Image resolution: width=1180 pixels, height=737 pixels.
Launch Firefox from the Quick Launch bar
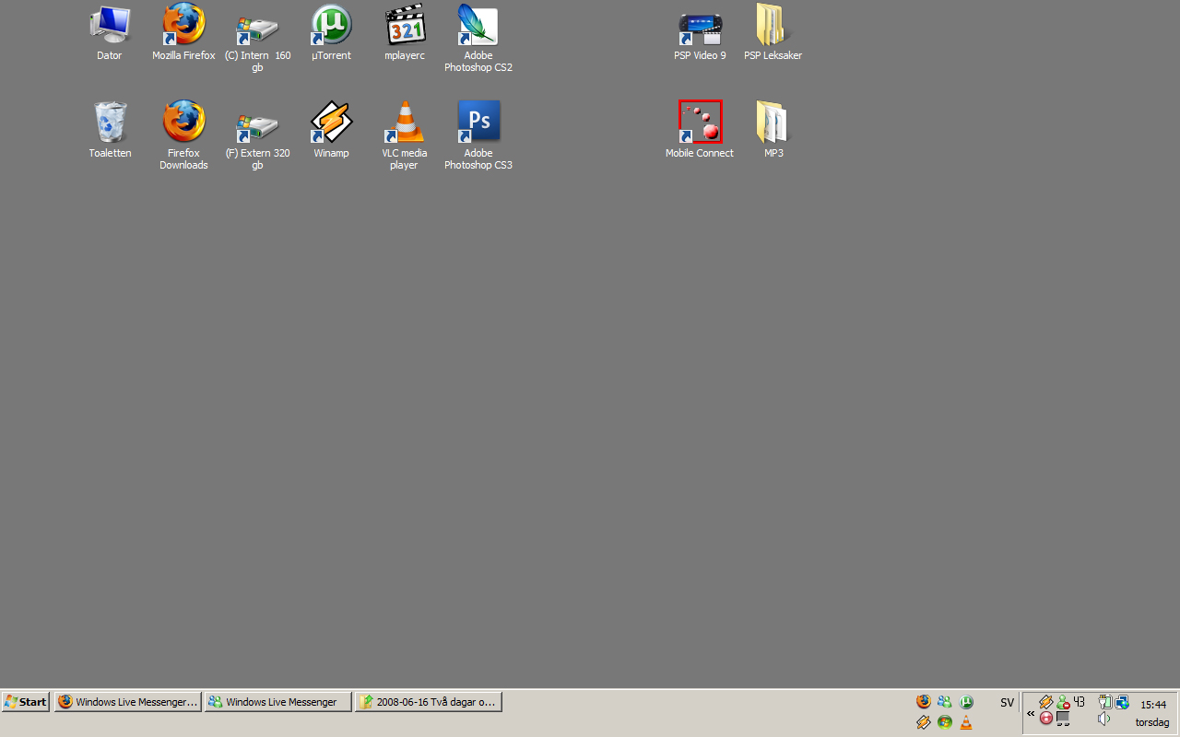point(924,702)
